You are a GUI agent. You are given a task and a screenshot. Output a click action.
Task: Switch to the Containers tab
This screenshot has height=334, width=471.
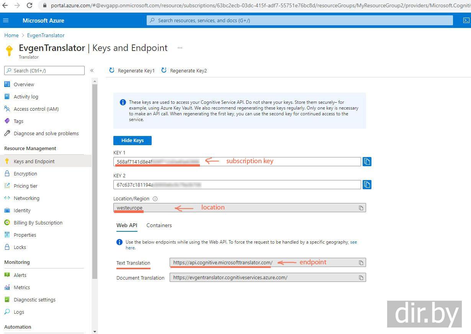tap(159, 226)
